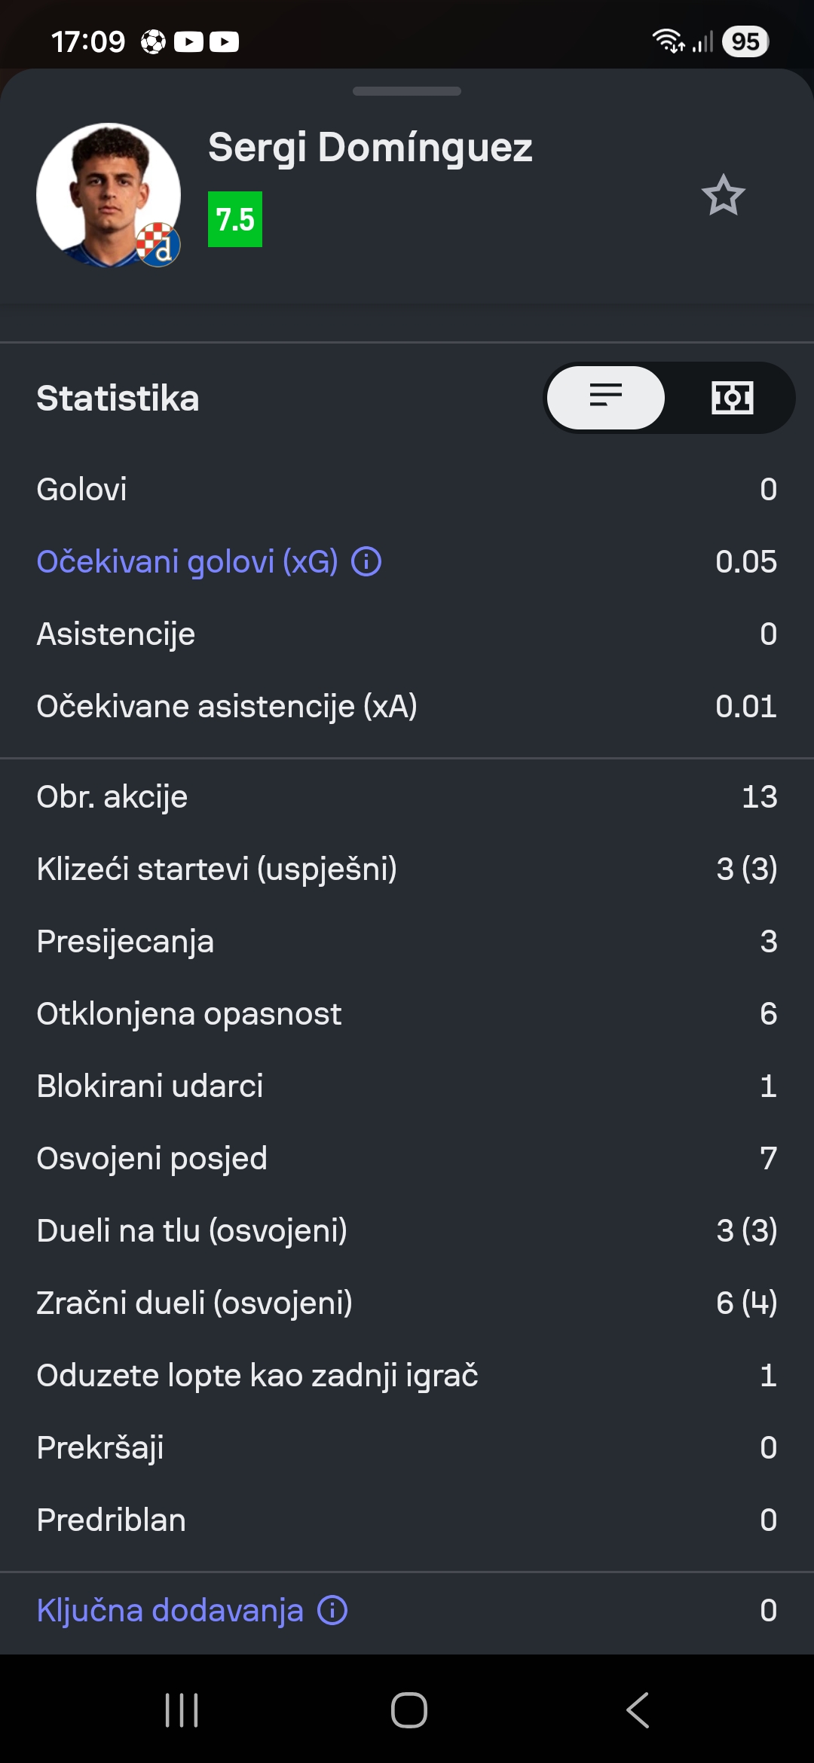Screen dimensions: 814x1763
Task: Select the Zračni dueli (osvojeni) row
Action: 407,1303
